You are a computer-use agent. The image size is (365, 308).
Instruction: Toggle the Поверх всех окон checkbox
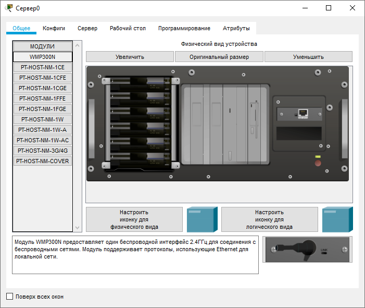point(9,297)
